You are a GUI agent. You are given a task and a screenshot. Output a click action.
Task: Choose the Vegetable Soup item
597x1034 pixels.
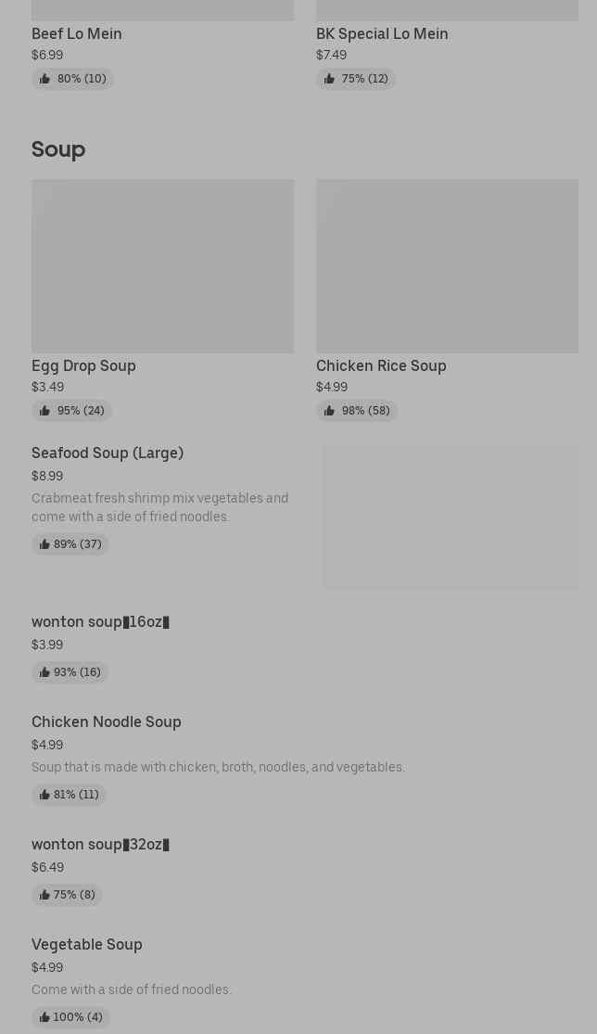click(x=87, y=945)
